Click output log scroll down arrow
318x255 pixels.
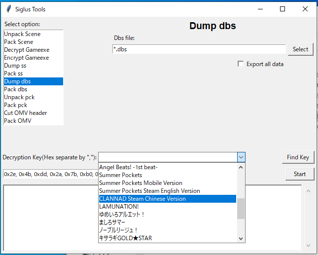coord(308,246)
